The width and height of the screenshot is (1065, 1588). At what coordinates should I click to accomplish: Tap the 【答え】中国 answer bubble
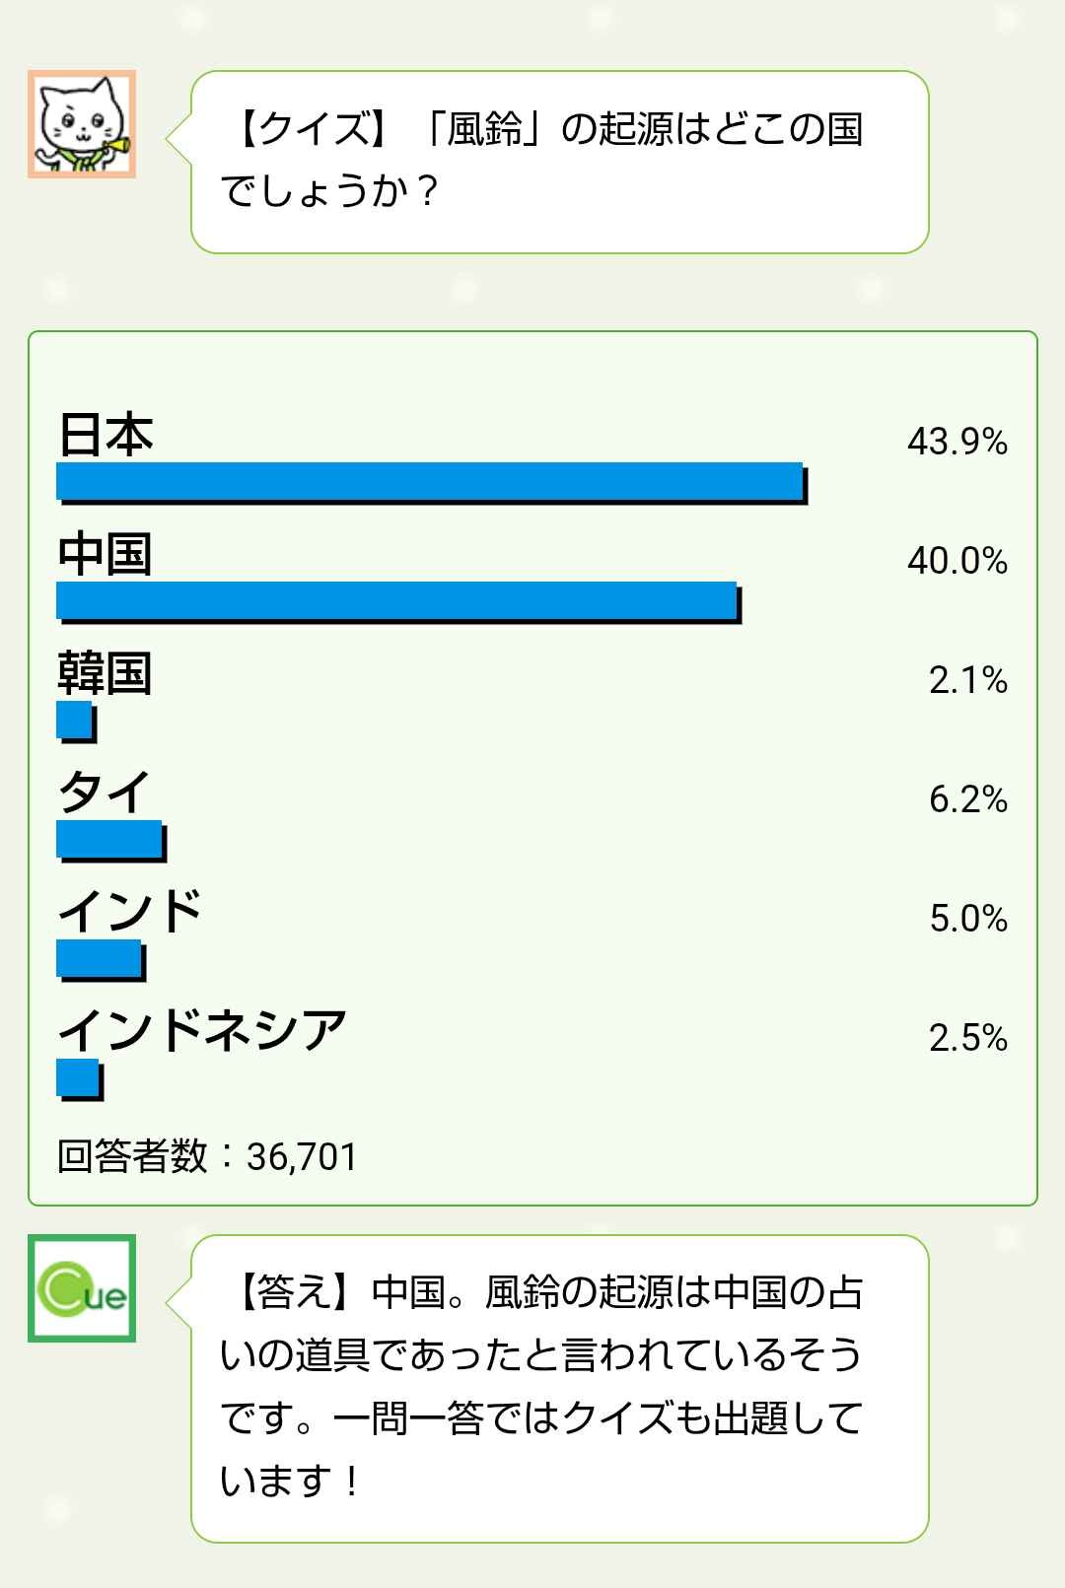click(x=559, y=1387)
